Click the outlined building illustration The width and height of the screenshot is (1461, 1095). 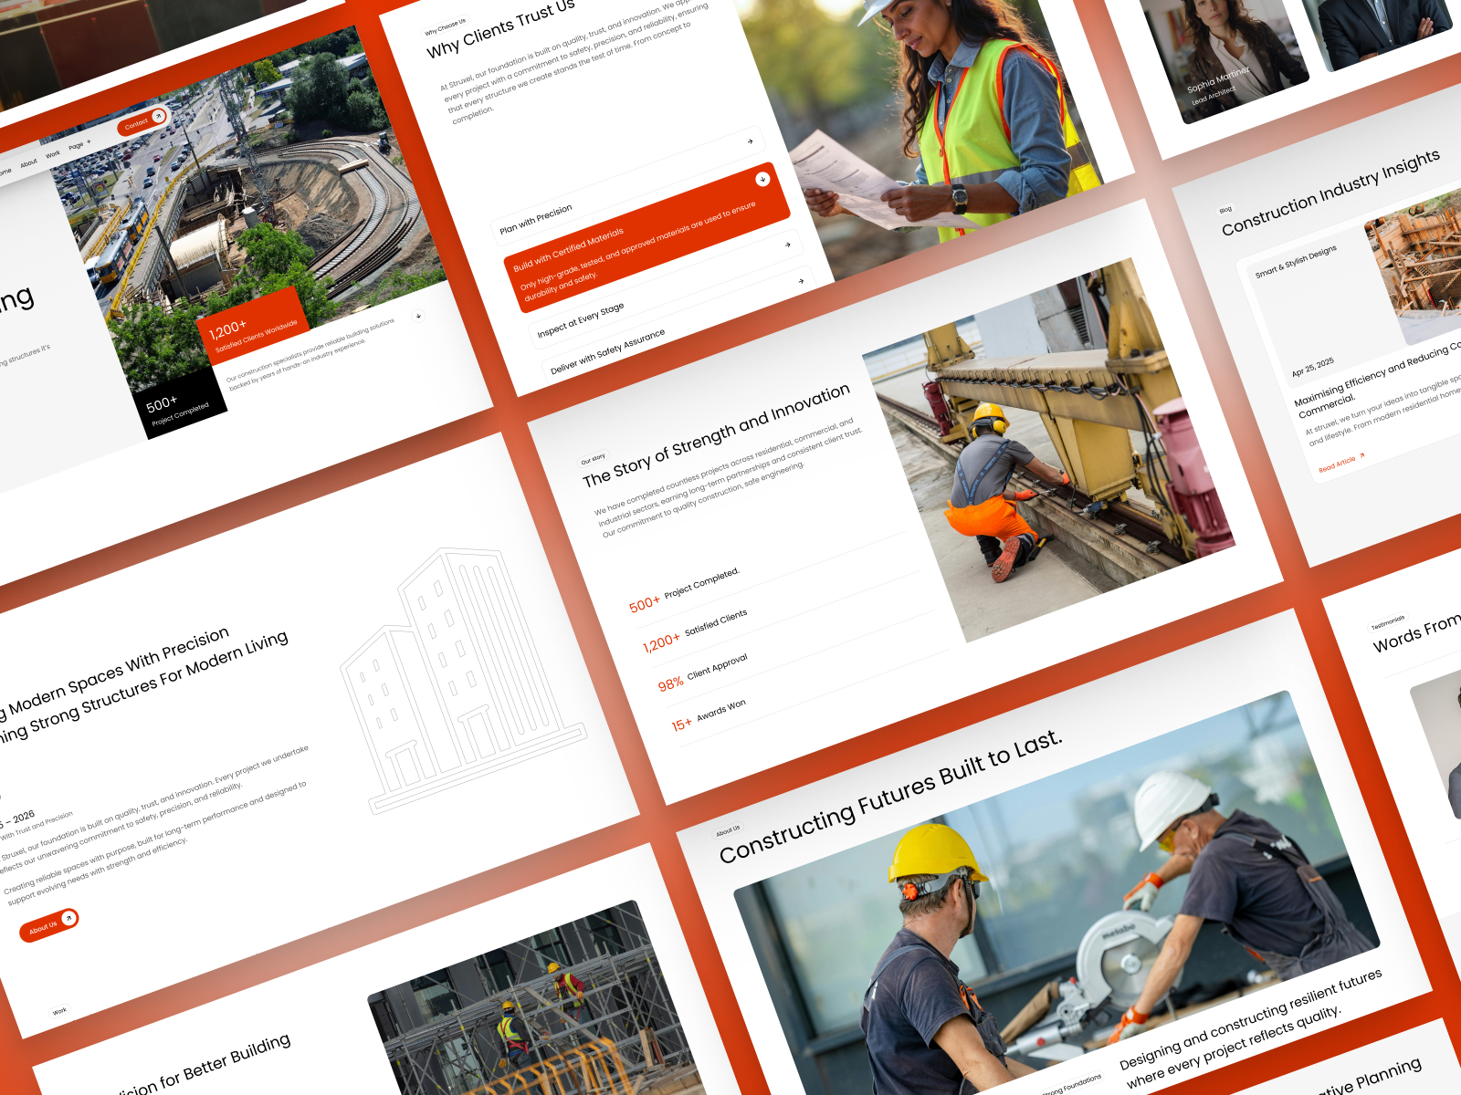click(x=463, y=680)
